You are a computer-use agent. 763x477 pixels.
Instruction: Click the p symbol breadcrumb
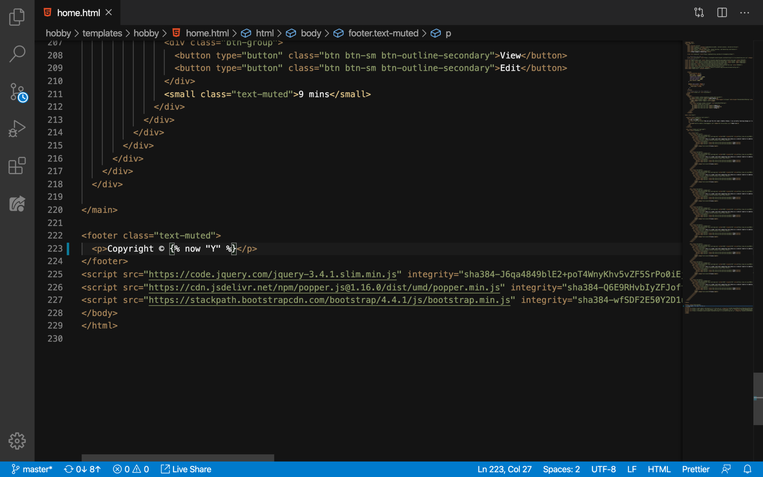click(x=441, y=33)
